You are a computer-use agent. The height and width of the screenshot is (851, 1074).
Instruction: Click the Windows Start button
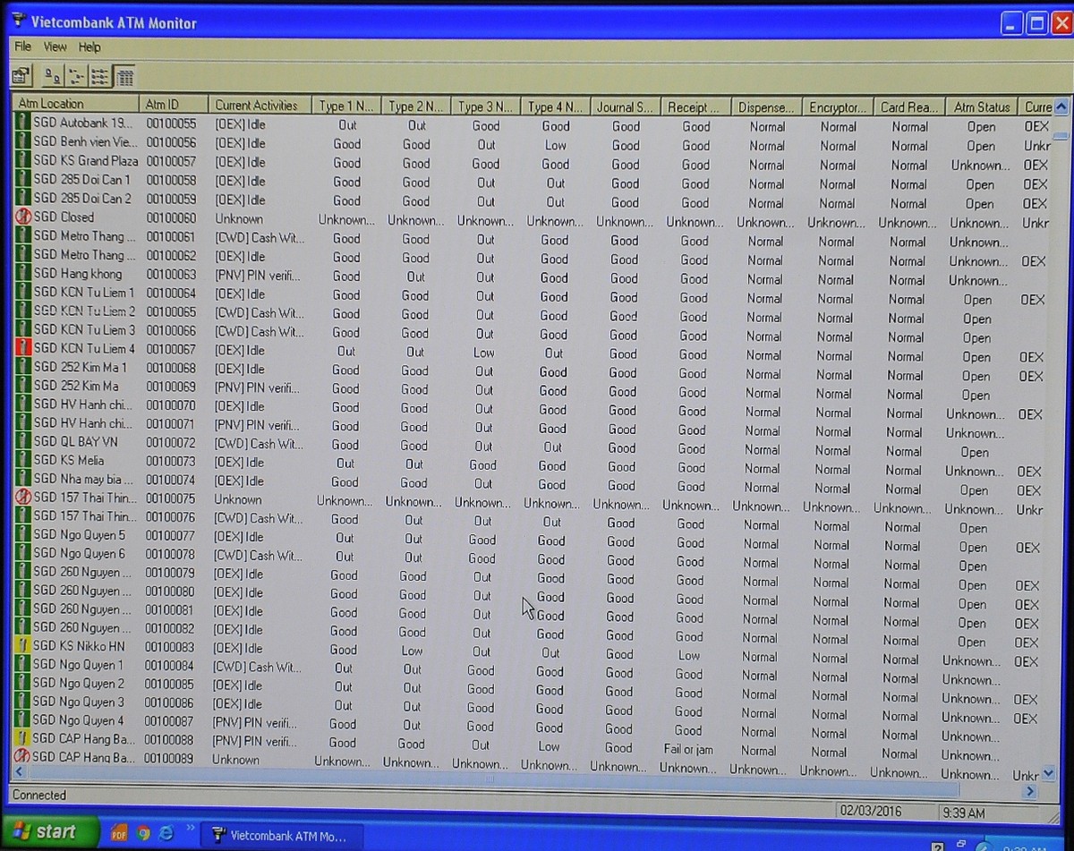45,831
